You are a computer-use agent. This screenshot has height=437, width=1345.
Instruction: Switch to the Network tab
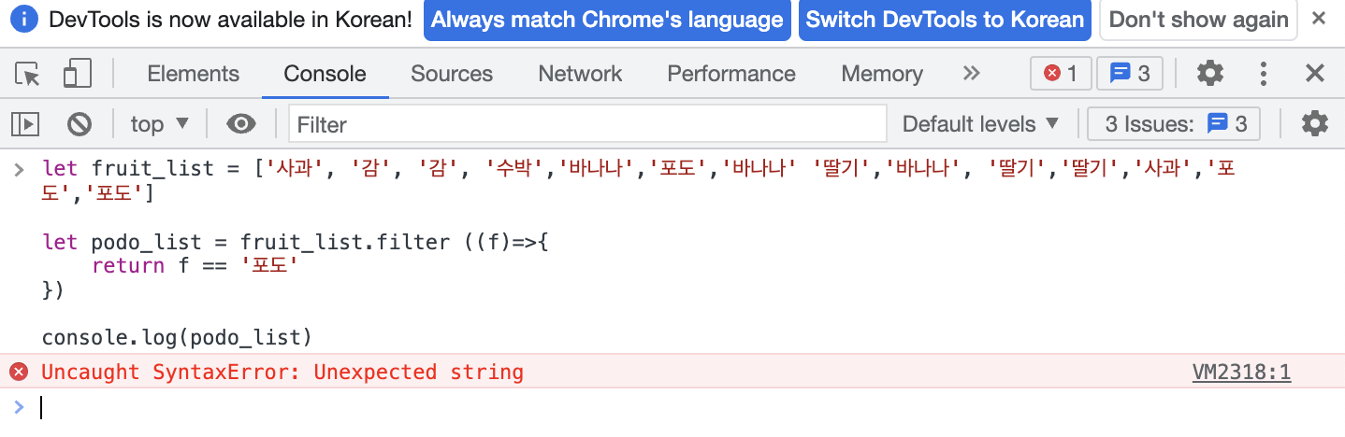(580, 74)
